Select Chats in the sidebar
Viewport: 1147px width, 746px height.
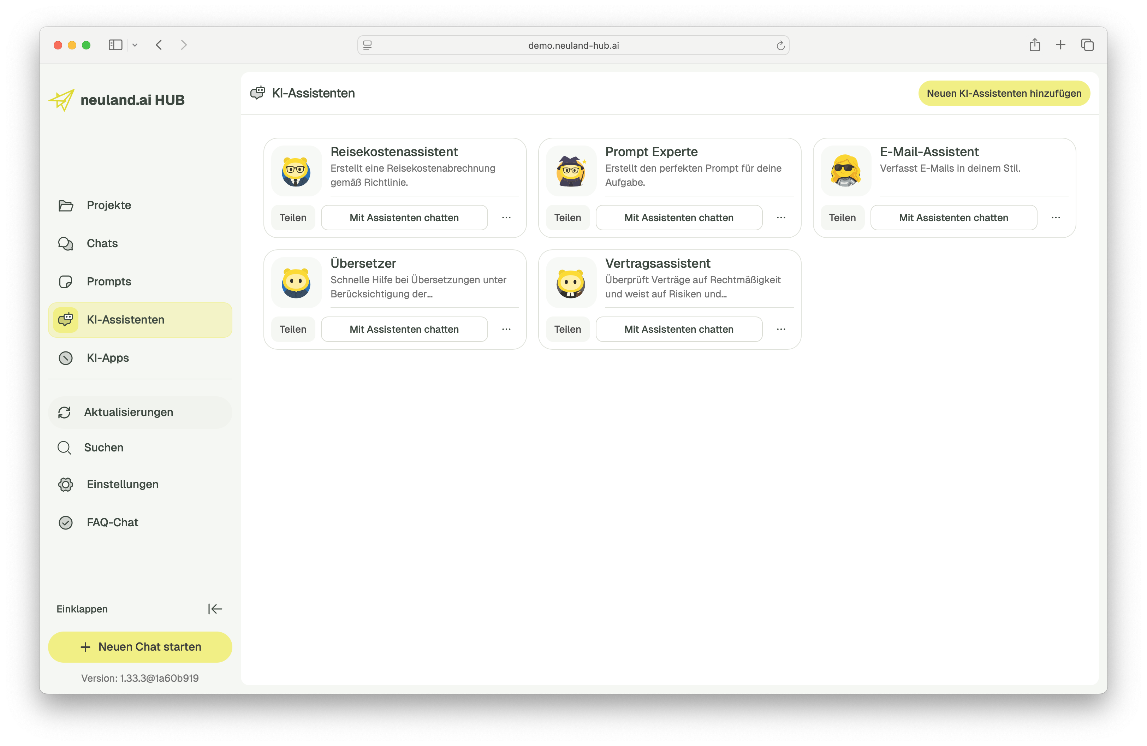click(x=140, y=243)
